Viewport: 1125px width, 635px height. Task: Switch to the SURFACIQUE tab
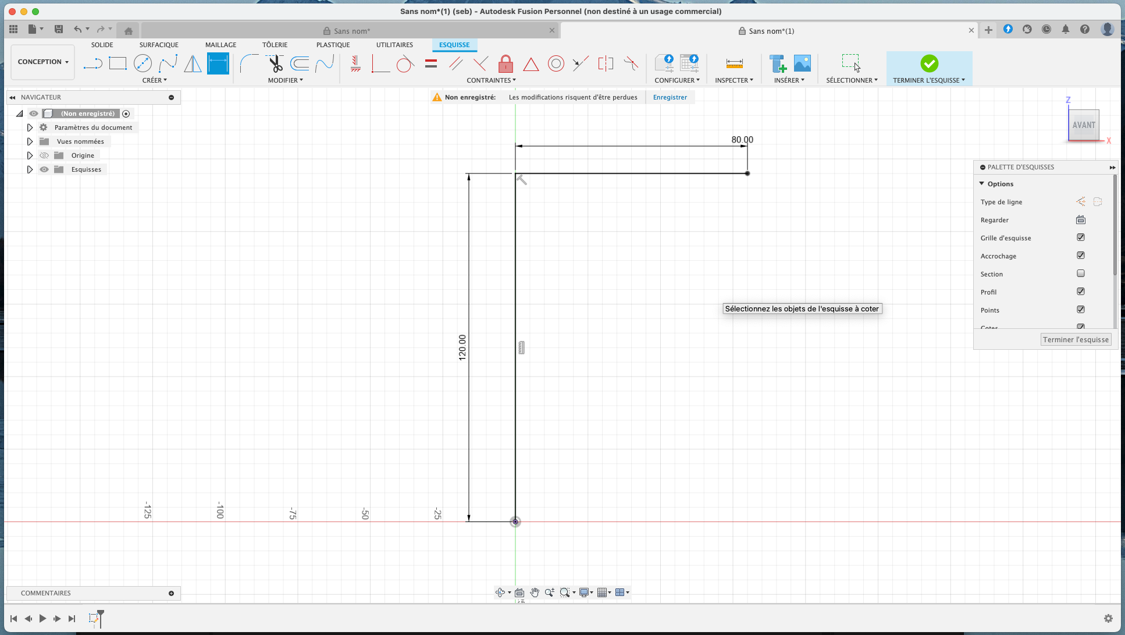click(x=159, y=45)
